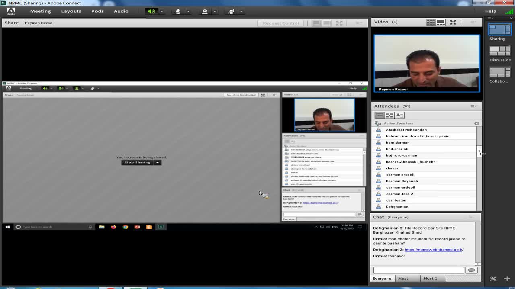
Task: Open the npmcweb.tbzmed.ac.ir link in chat
Action: click(x=434, y=250)
